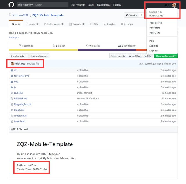The image size is (186, 184).
Task: Click the img folder icon
Action: coord(12,82)
